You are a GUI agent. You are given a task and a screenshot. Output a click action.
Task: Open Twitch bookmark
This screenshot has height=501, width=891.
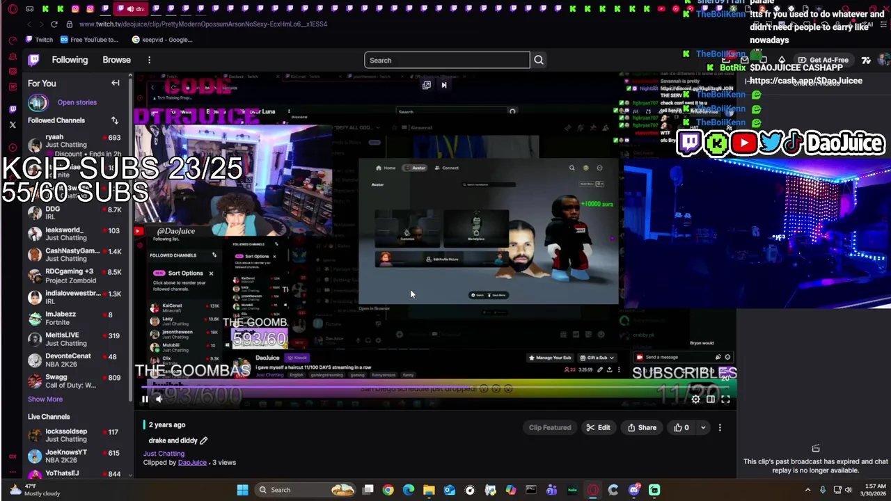point(39,40)
